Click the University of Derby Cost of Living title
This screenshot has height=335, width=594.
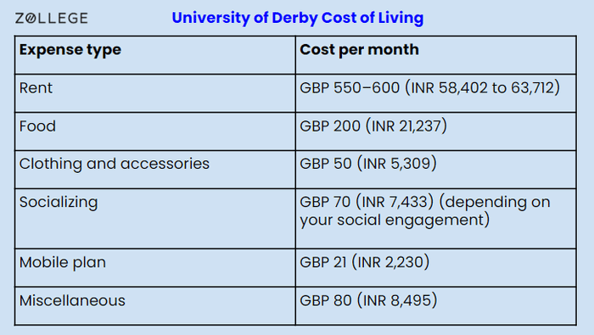coord(297,18)
